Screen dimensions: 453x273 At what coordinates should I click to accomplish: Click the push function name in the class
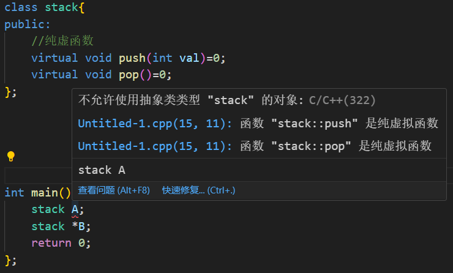pyautogui.click(x=132, y=58)
